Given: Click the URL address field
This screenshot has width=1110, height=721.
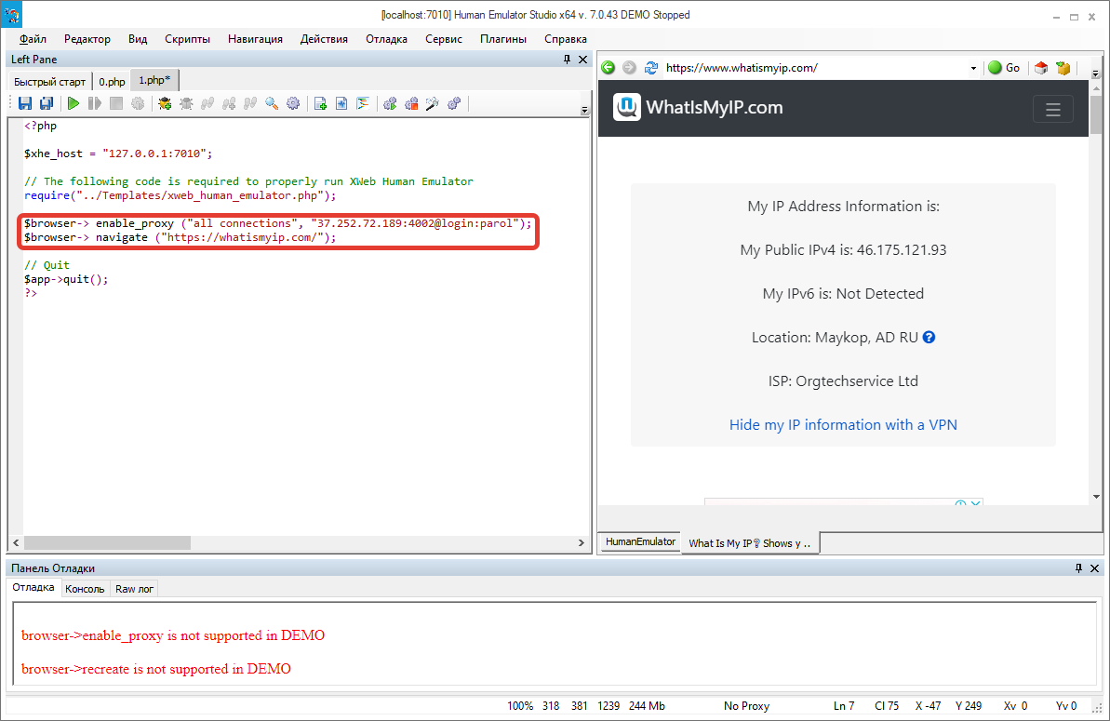Looking at the screenshot, I should point(815,68).
